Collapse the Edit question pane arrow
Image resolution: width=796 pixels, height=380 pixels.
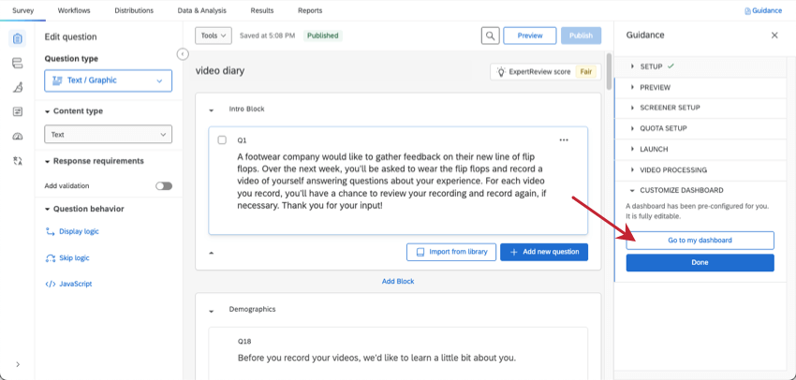tap(183, 54)
